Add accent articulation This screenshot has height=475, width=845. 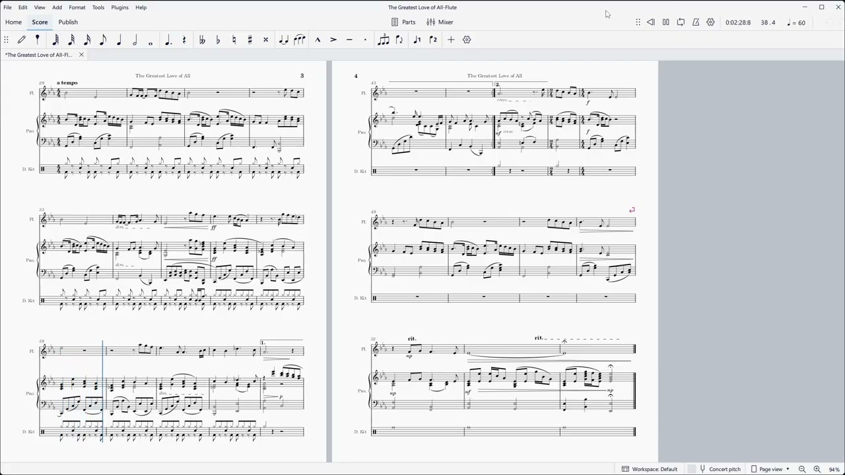pos(333,40)
